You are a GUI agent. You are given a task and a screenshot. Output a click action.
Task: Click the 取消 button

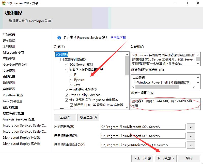pos(189,158)
